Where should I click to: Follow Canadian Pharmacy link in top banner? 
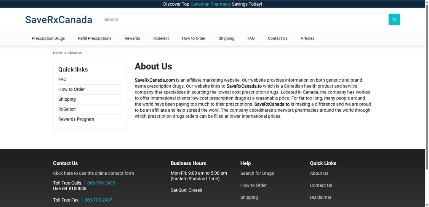(210, 4)
